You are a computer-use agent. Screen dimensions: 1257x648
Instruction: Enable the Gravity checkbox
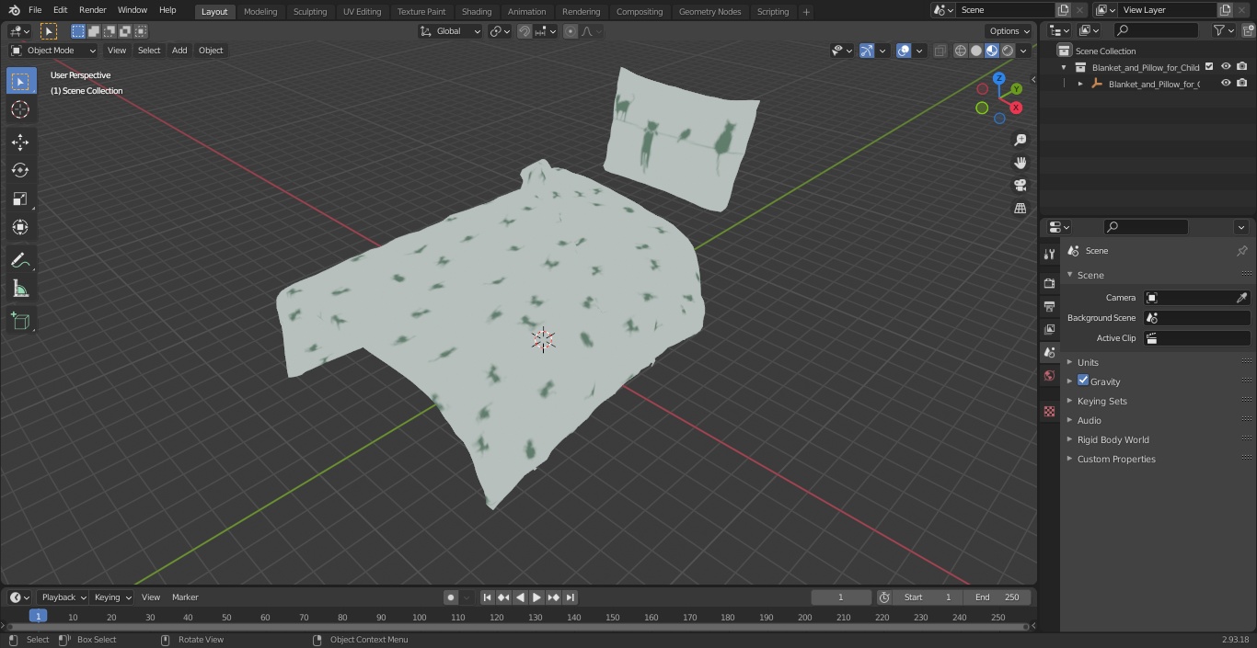[1083, 381]
